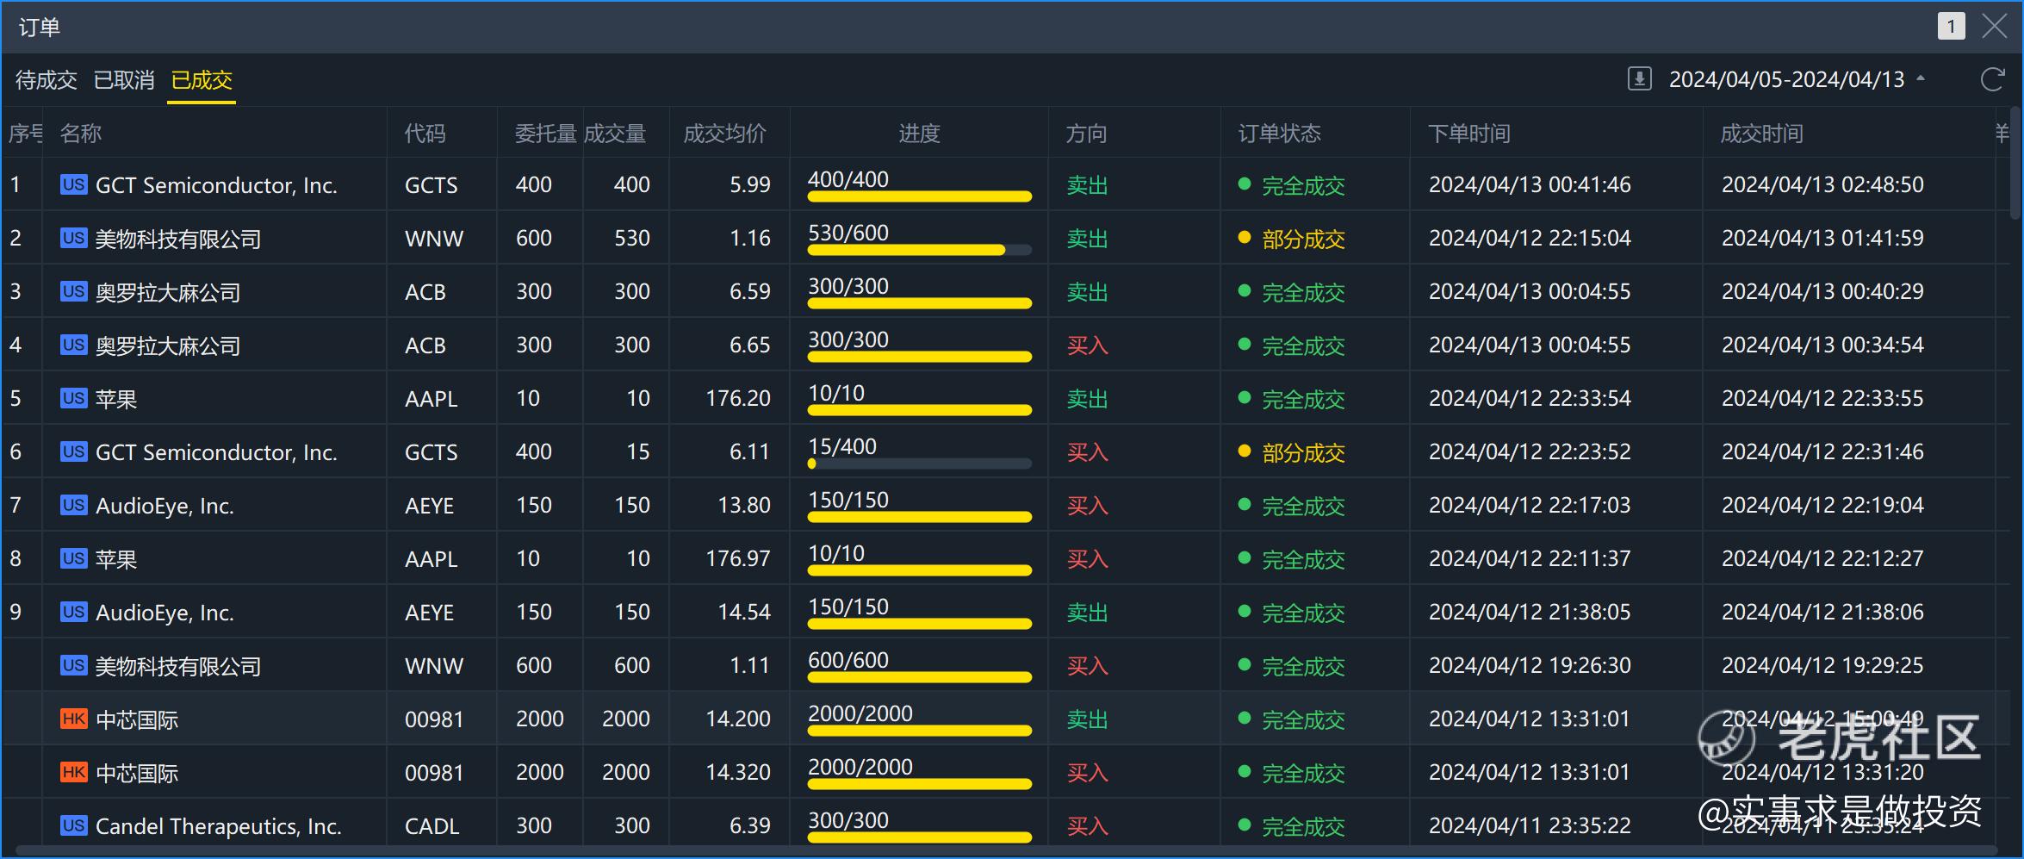
Task: Select 苹果 in row 8
Action: [x=116, y=559]
